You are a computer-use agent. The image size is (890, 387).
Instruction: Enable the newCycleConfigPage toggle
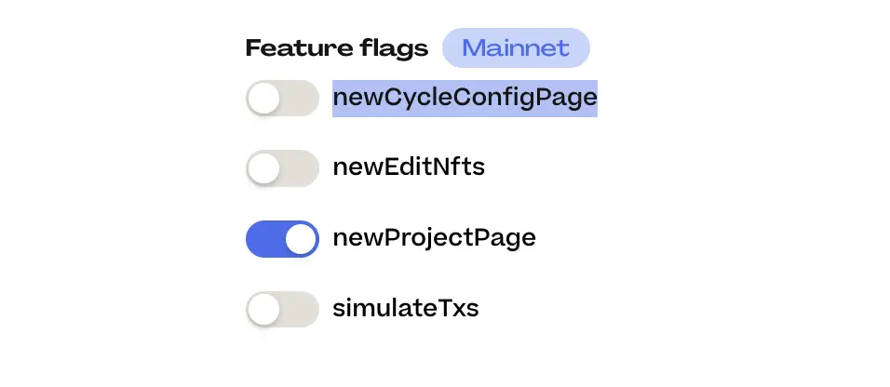[282, 98]
